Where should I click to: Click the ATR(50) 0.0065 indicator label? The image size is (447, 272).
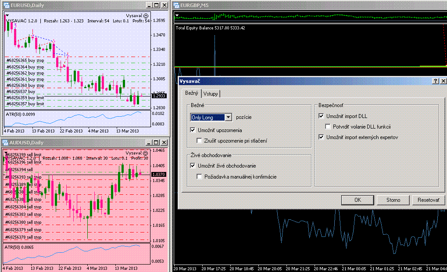click(x=19, y=247)
